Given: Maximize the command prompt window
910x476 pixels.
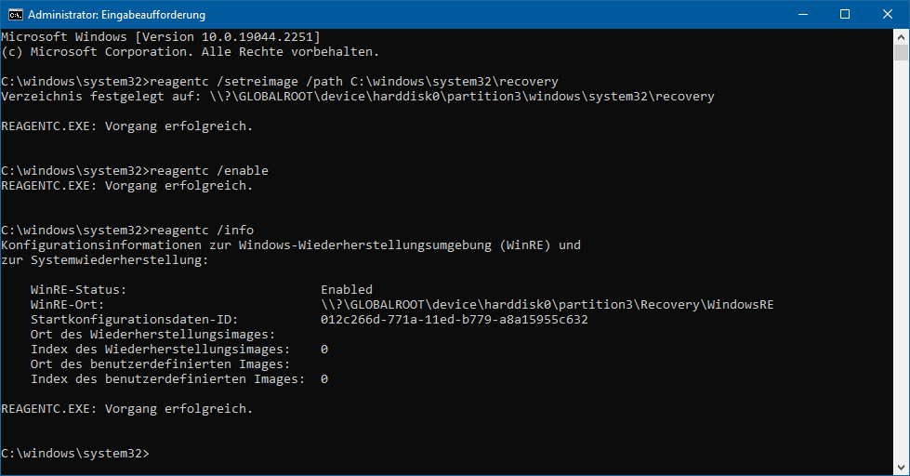Looking at the screenshot, I should click(x=845, y=15).
